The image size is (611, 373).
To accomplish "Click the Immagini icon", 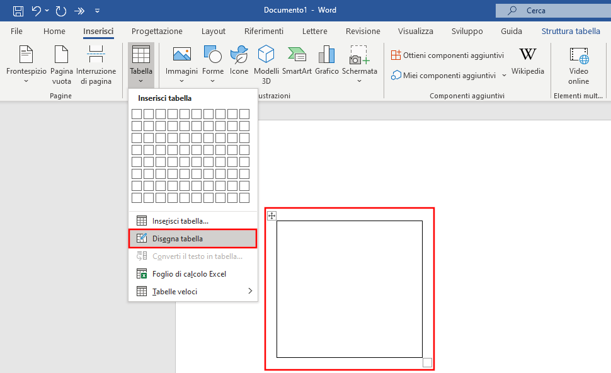I will click(x=181, y=54).
